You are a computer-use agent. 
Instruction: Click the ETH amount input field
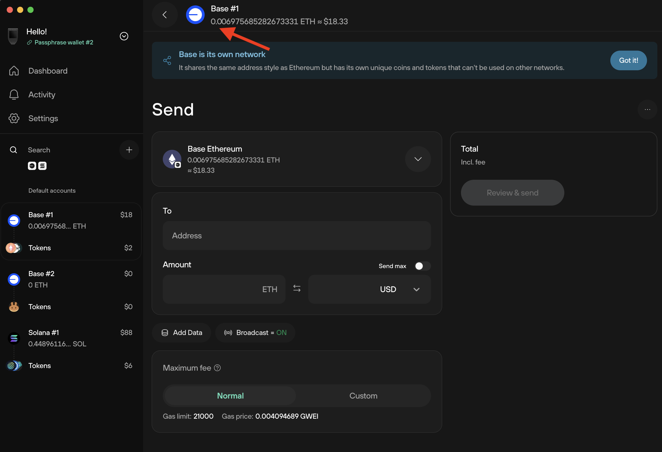(x=224, y=289)
